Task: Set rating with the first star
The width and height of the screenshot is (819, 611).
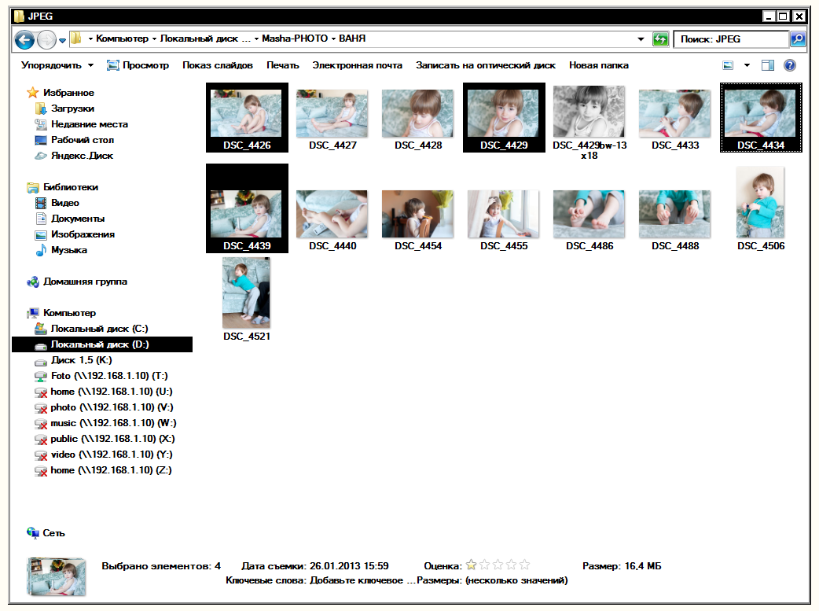Action: (471, 565)
